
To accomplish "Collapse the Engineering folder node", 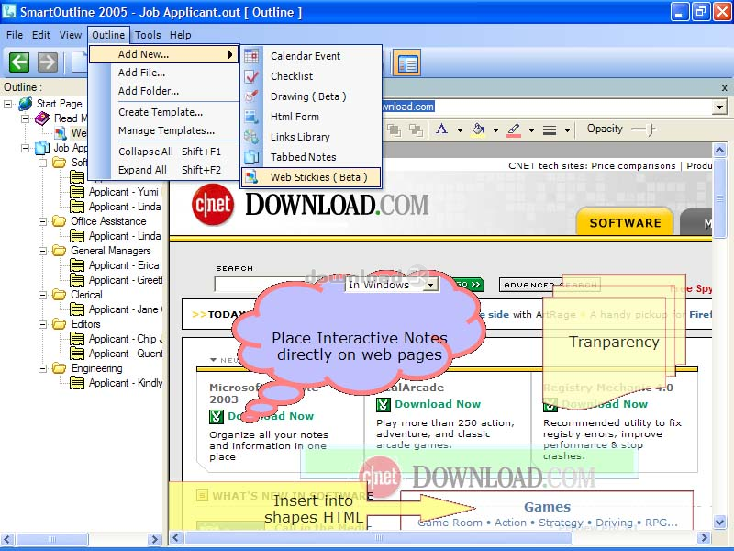I will tap(42, 368).
